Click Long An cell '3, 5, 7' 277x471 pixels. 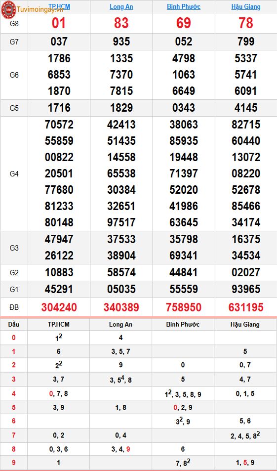[120, 351]
